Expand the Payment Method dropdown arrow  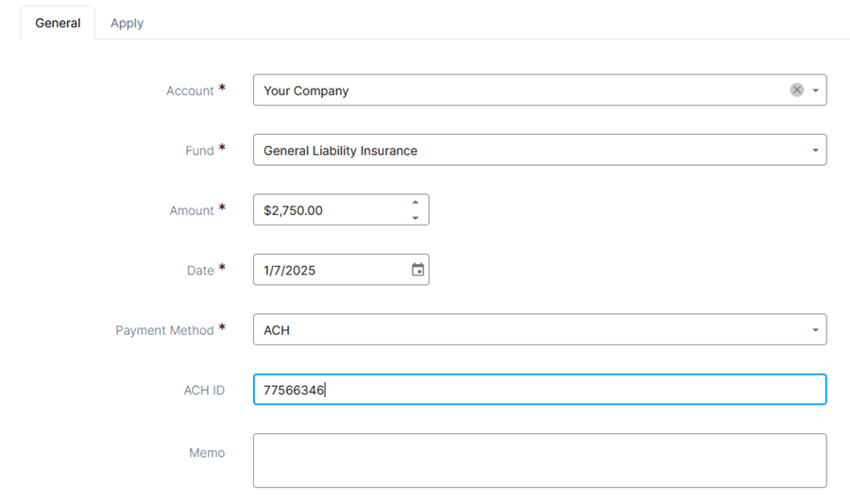click(815, 330)
